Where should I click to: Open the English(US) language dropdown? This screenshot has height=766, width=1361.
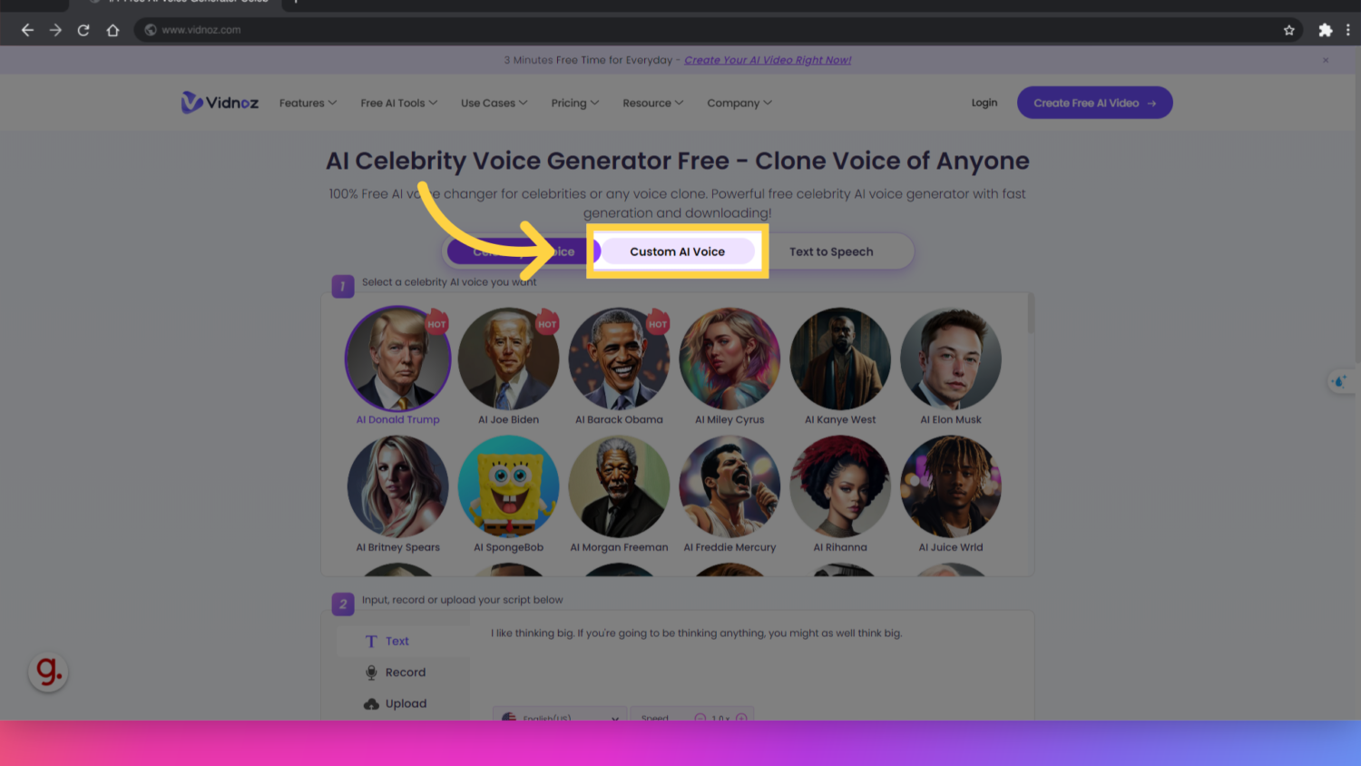559,718
